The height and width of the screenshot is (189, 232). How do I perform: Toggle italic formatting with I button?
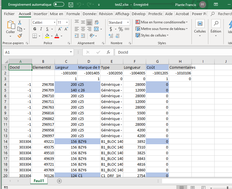pyautogui.click(x=41, y=29)
